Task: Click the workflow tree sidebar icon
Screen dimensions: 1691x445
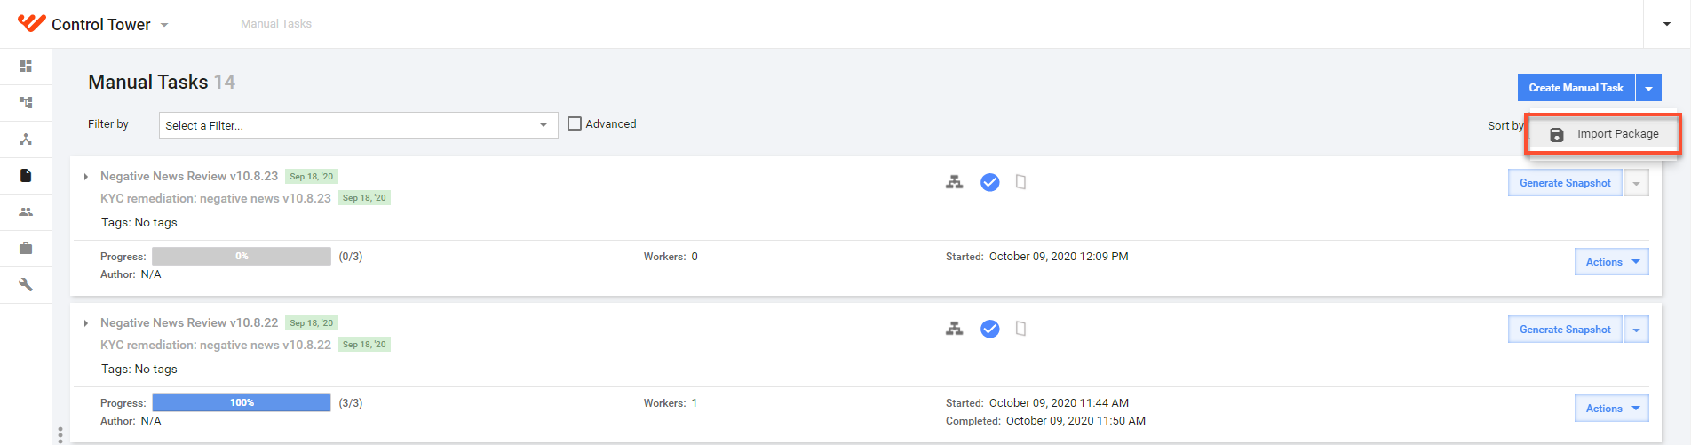Action: pos(26,103)
